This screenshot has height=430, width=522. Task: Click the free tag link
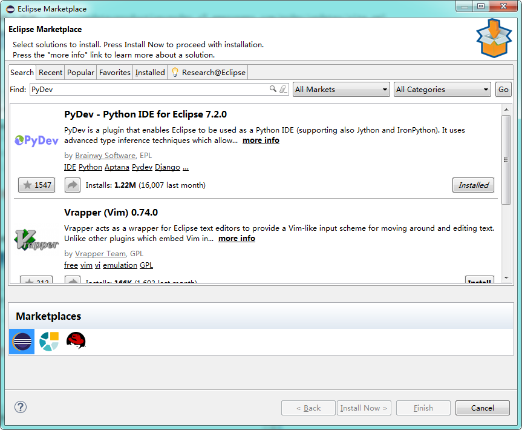click(x=71, y=265)
